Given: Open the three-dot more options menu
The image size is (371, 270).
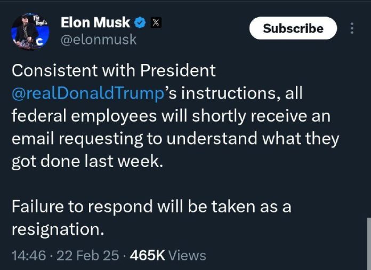Looking at the screenshot, I should (352, 28).
